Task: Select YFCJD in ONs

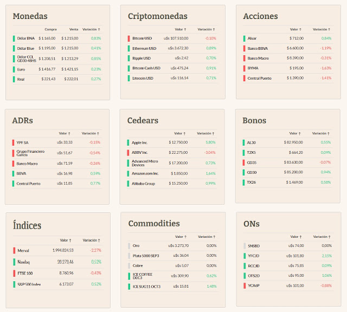Action: coord(288,256)
